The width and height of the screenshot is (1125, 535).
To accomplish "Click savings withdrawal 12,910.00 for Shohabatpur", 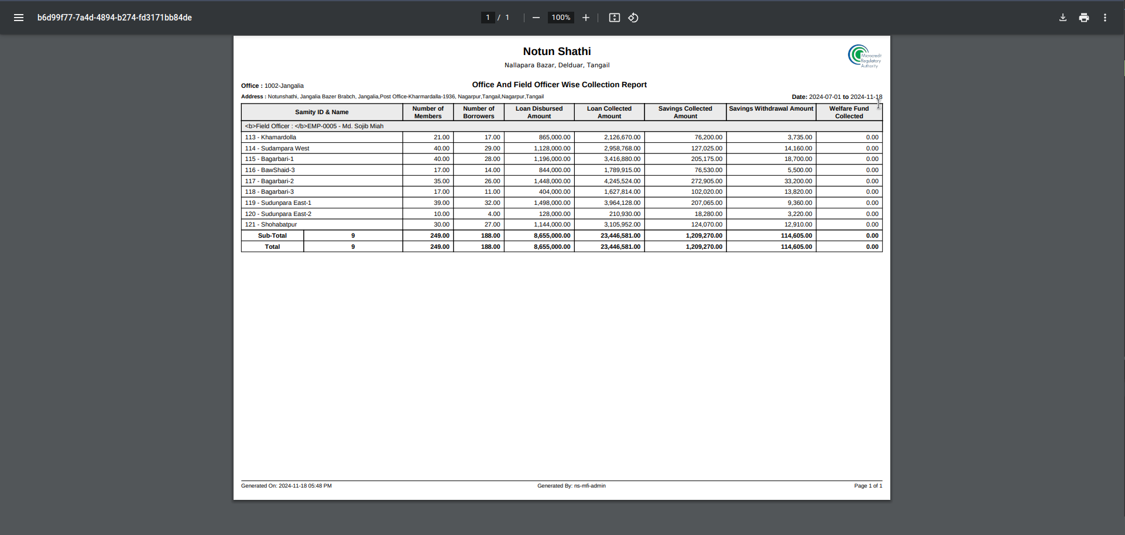I will pos(798,225).
